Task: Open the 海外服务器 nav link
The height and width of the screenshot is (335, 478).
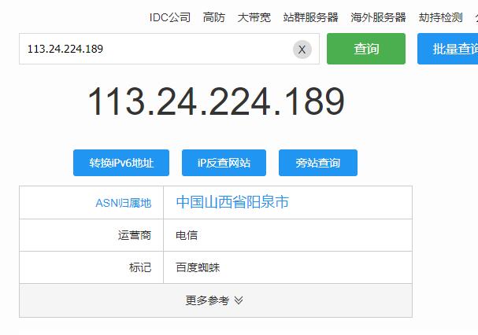Action: (378, 17)
